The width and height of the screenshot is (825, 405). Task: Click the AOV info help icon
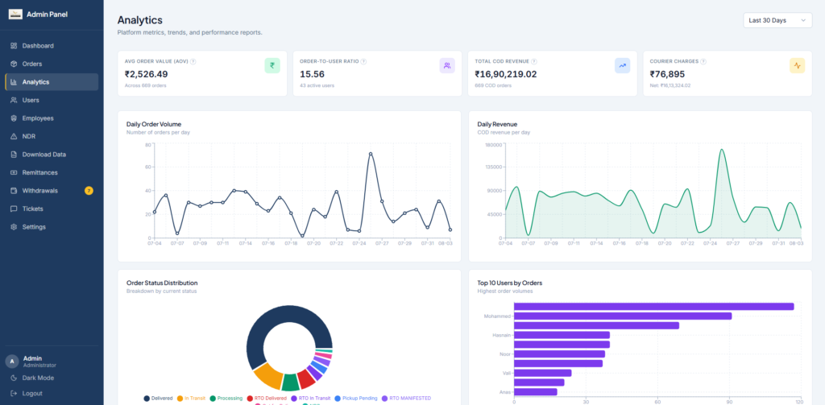point(193,61)
